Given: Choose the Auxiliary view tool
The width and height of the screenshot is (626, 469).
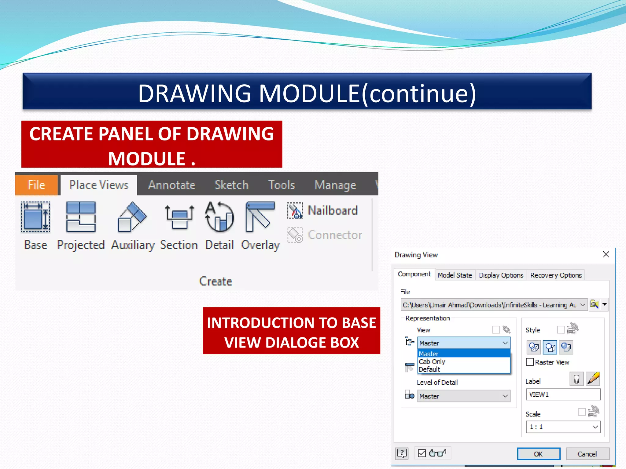Looking at the screenshot, I should point(132,217).
